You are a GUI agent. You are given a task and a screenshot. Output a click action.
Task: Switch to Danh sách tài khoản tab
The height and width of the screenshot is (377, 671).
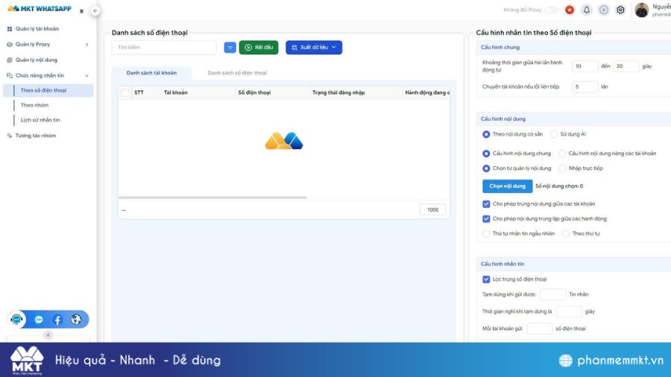(151, 73)
